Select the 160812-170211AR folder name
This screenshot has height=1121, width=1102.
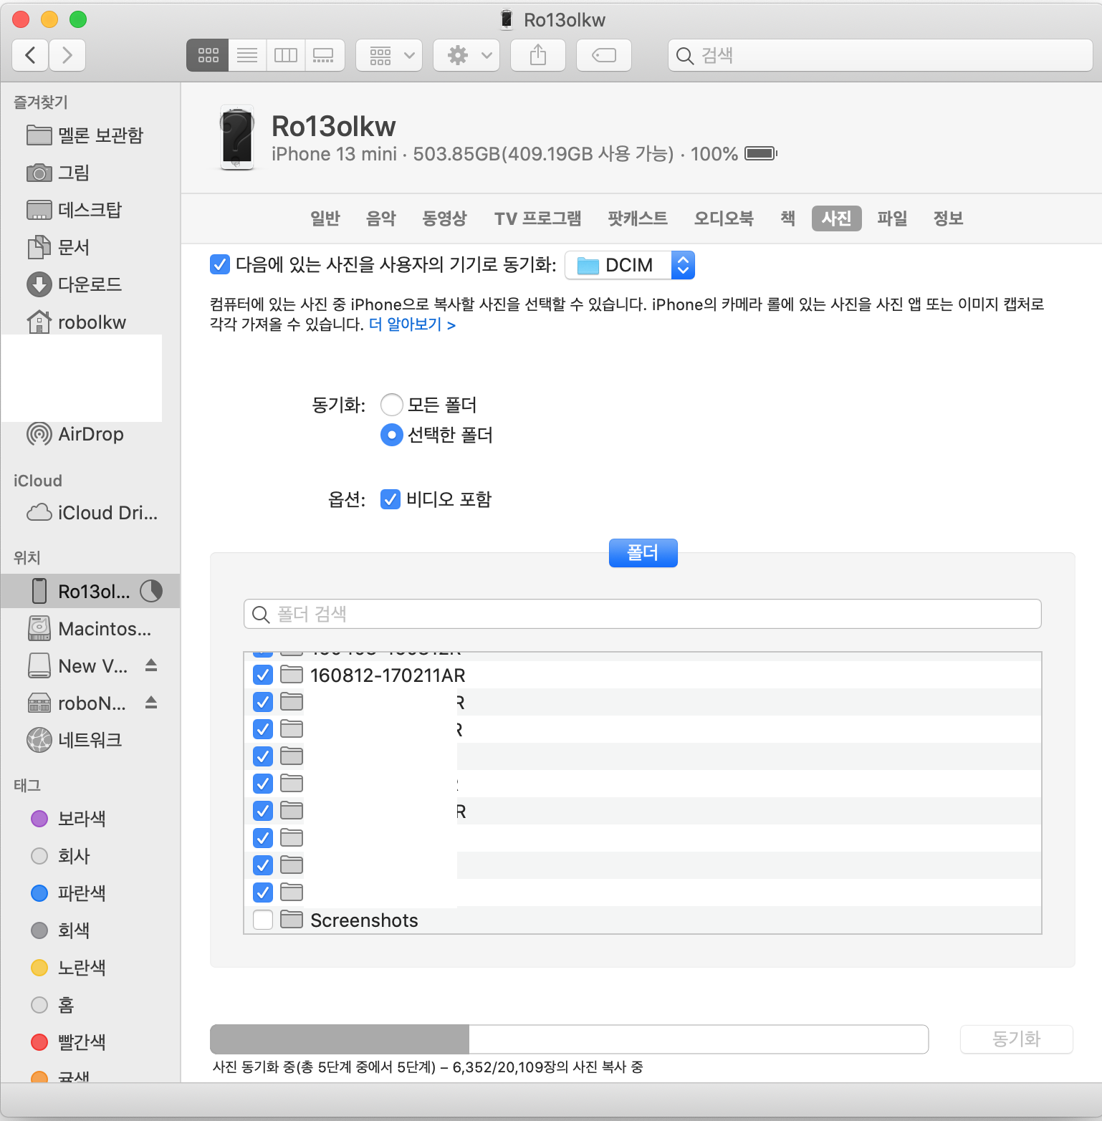tap(388, 675)
